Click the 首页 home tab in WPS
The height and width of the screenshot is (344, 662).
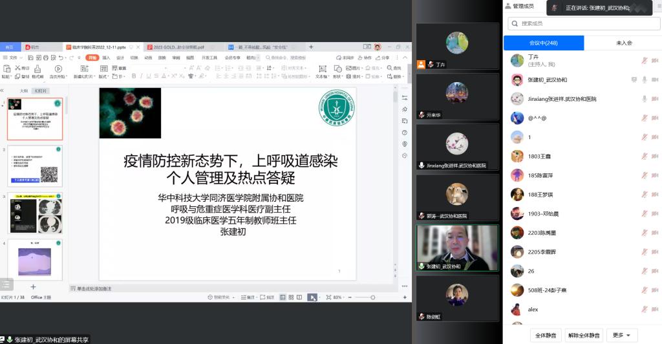point(9,47)
